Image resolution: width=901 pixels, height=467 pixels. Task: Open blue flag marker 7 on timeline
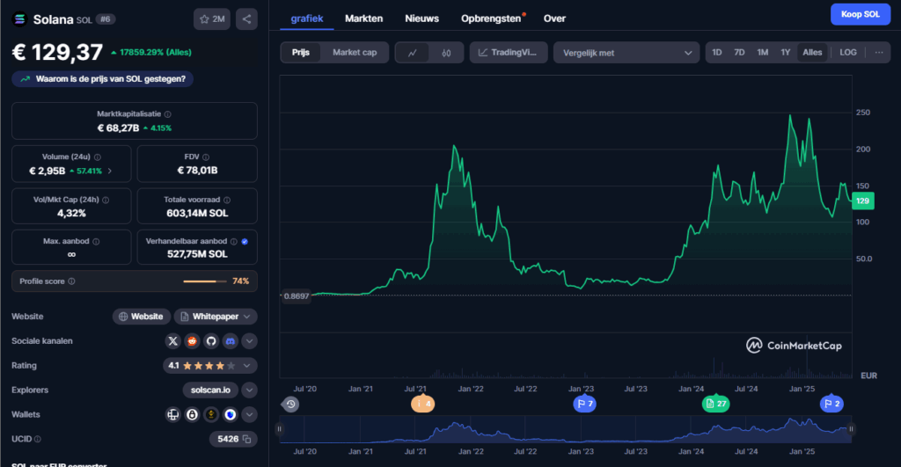[584, 404]
